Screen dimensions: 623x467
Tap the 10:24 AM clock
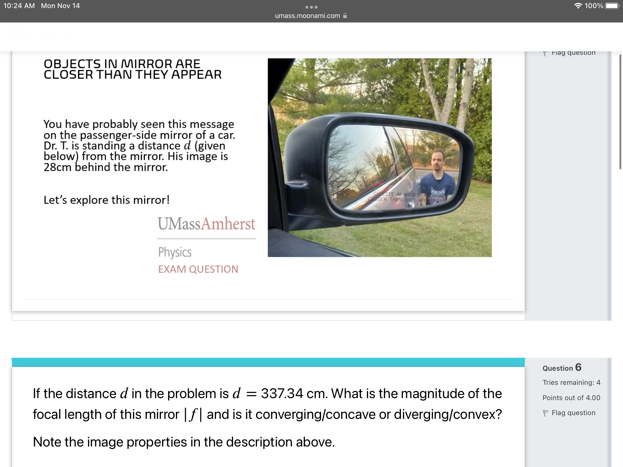pos(19,6)
